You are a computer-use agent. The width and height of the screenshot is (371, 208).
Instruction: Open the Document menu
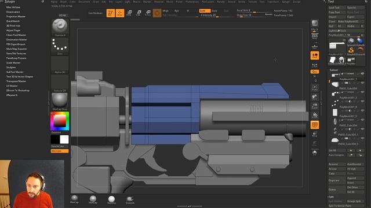84,2
